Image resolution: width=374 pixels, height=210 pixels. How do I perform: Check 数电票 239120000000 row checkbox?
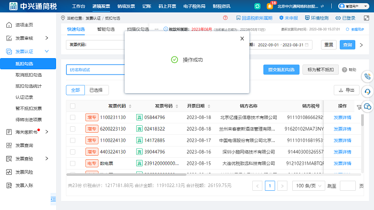click(x=73, y=164)
